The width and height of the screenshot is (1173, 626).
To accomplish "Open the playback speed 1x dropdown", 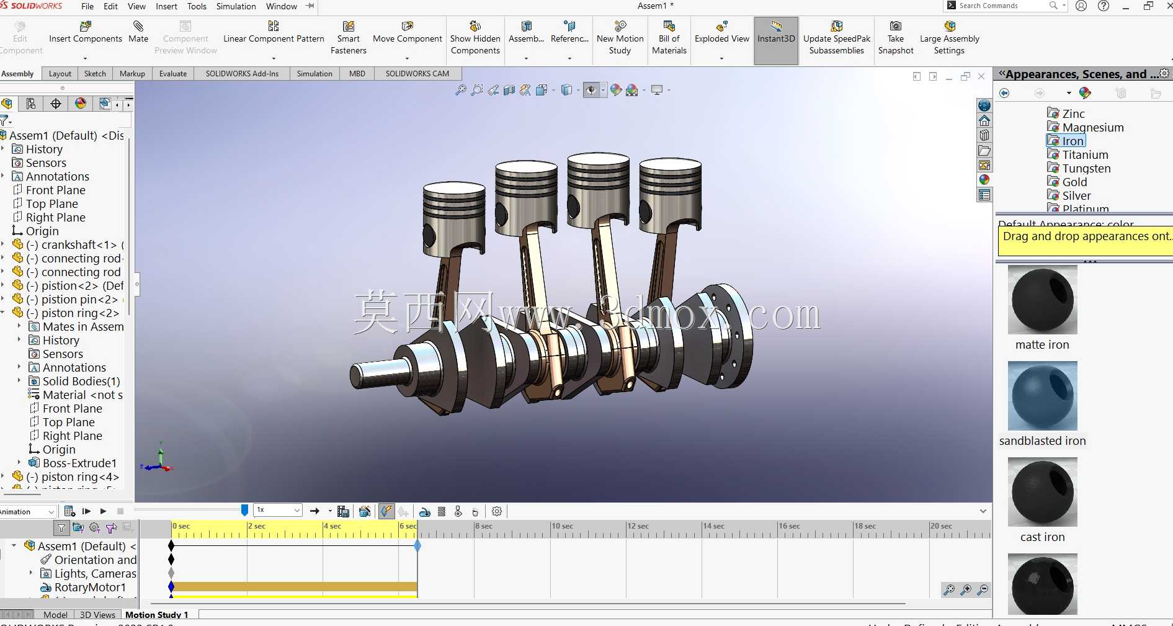I will (278, 510).
